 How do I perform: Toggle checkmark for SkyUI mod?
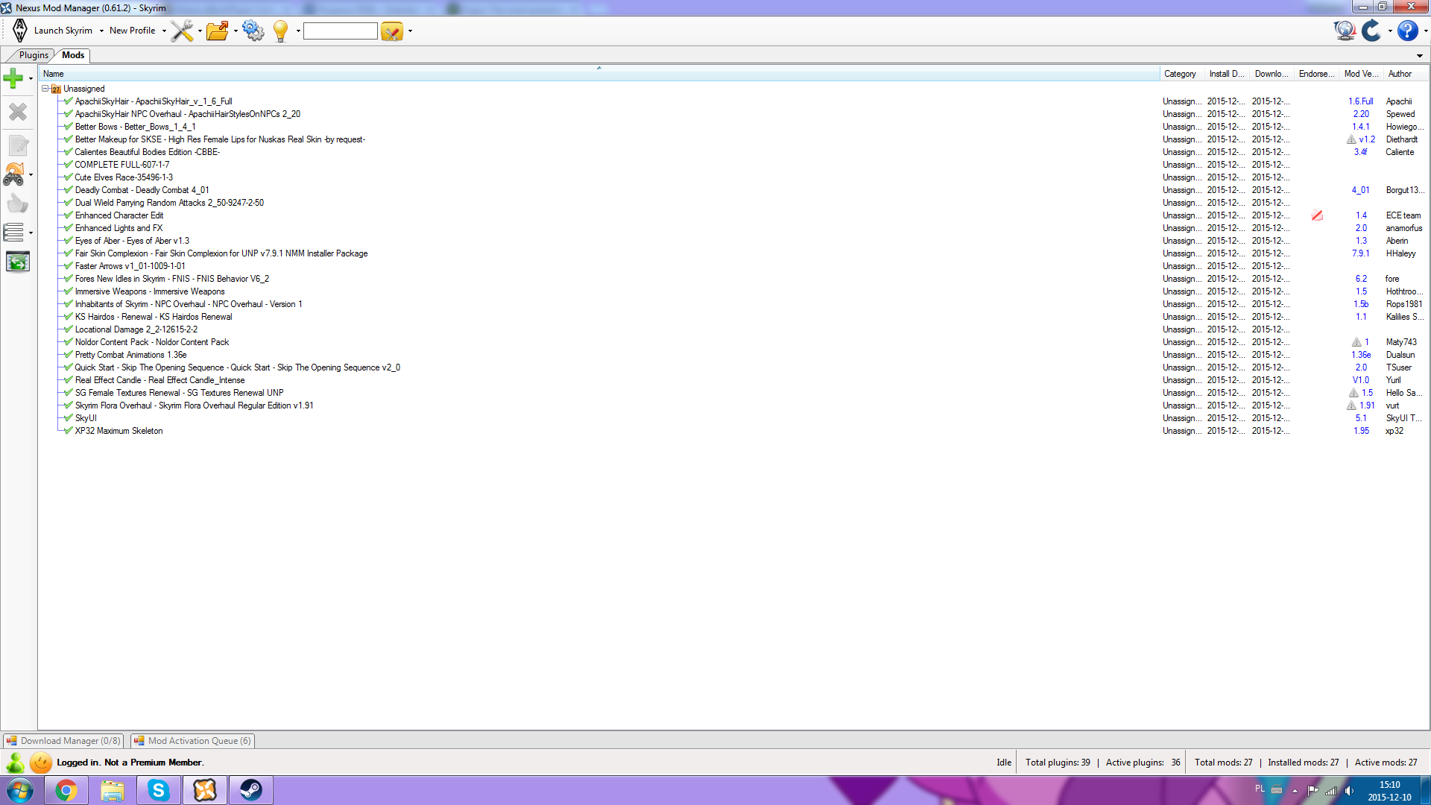(69, 418)
